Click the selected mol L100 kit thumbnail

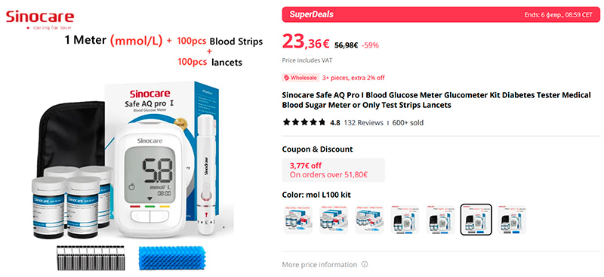click(x=476, y=219)
